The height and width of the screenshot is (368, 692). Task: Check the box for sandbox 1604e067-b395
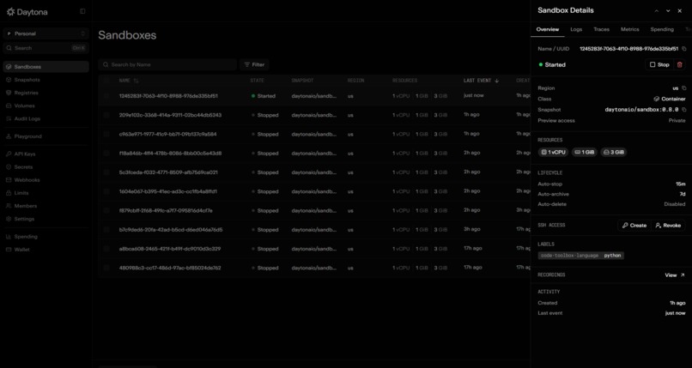106,191
